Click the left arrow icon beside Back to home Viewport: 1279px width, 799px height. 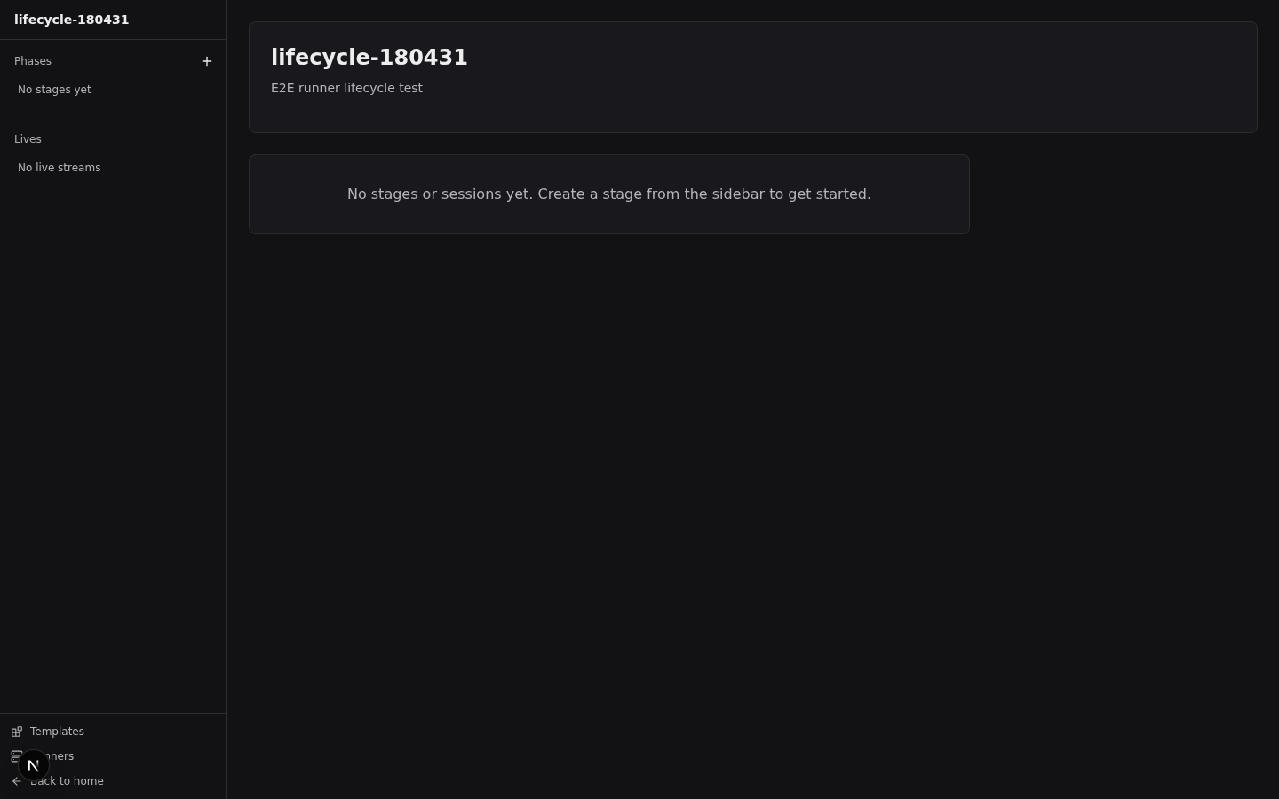17,781
